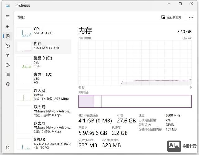Click the GPU 0 mini graph thumbnail
Screen dimensions: 199x155
tap(24, 144)
